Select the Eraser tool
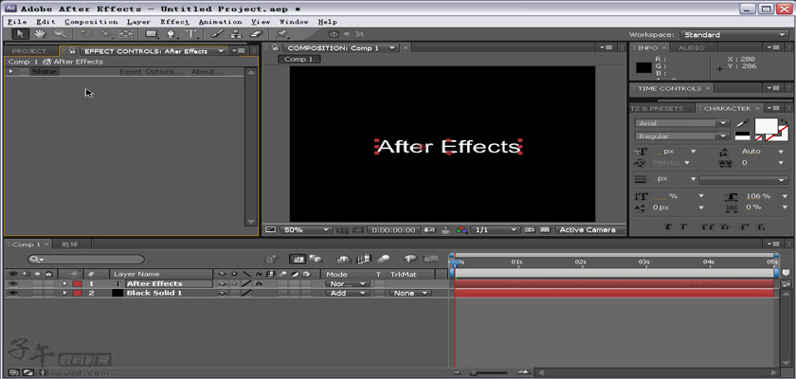Screen dimensions: 796x379 point(257,34)
